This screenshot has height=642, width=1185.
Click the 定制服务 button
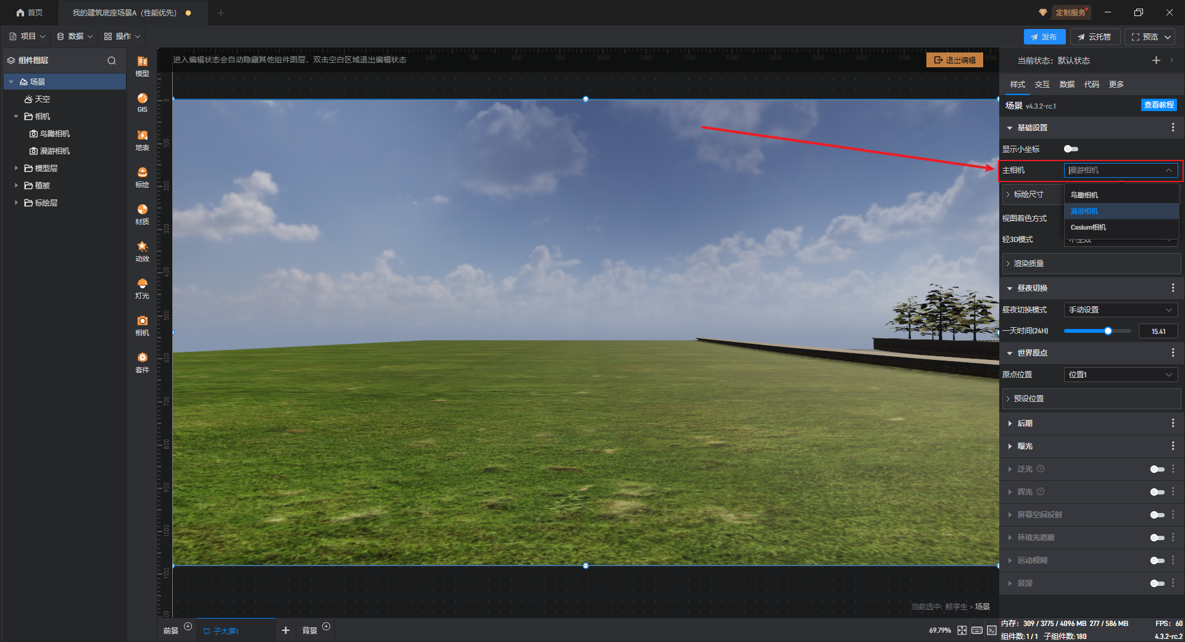pyautogui.click(x=1071, y=12)
